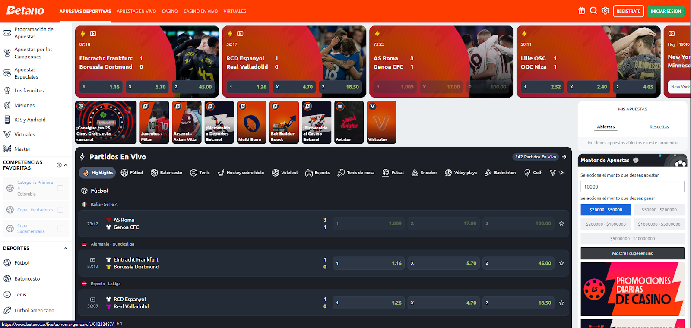Image resolution: width=691 pixels, height=328 pixels.
Task: Favorite the RCD Espanyol match star
Action: point(561,303)
